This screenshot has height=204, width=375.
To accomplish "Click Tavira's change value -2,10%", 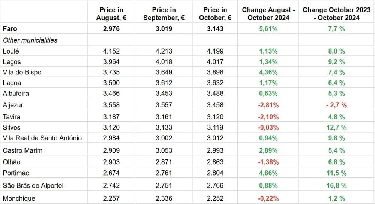I will point(268,116).
